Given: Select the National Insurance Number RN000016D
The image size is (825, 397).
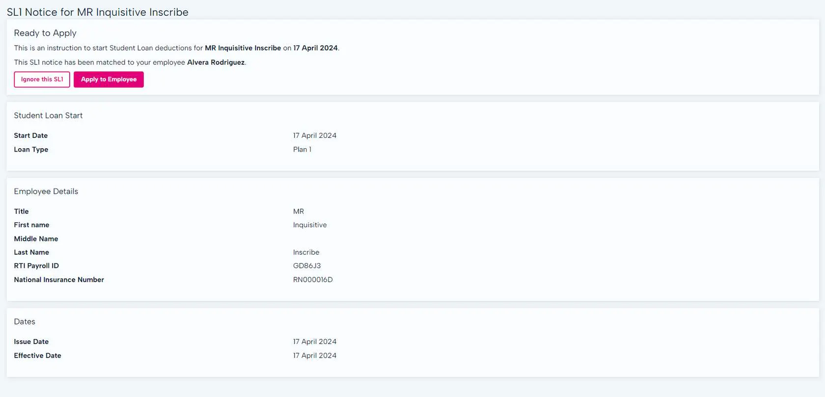Looking at the screenshot, I should [x=312, y=280].
